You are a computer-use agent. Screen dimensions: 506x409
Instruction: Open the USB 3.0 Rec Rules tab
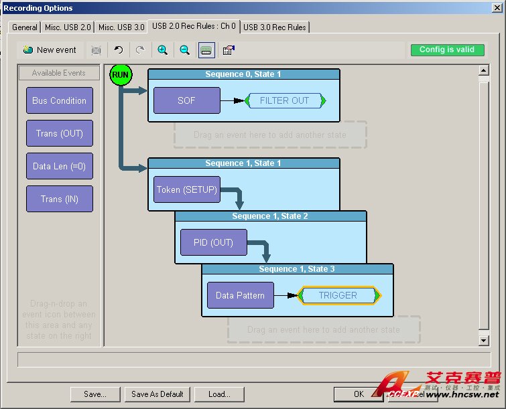275,27
